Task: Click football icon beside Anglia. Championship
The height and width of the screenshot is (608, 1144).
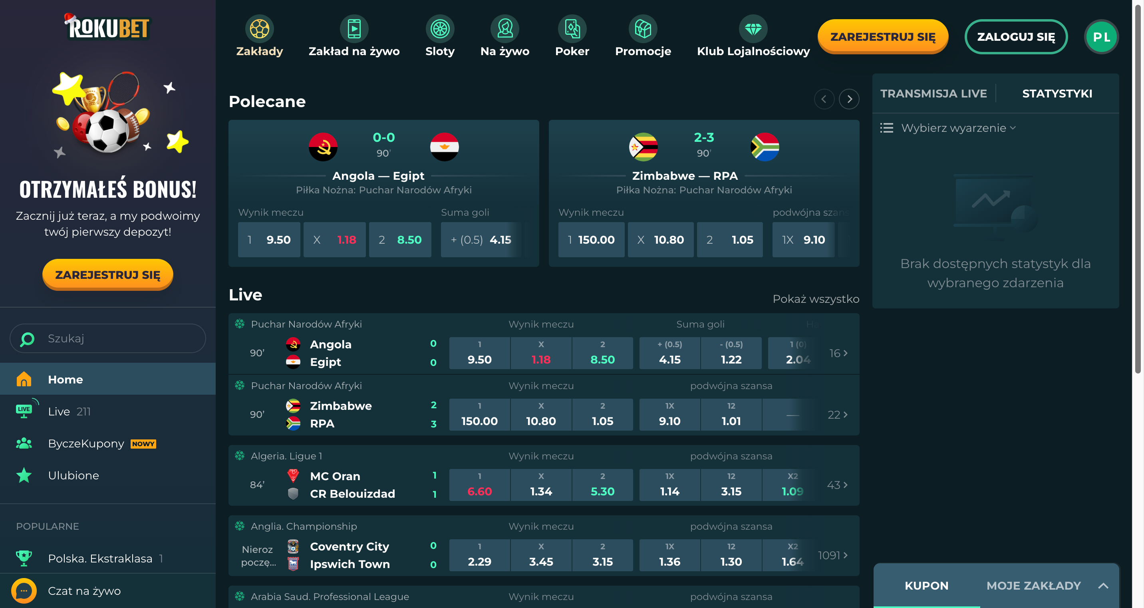Action: (x=240, y=526)
